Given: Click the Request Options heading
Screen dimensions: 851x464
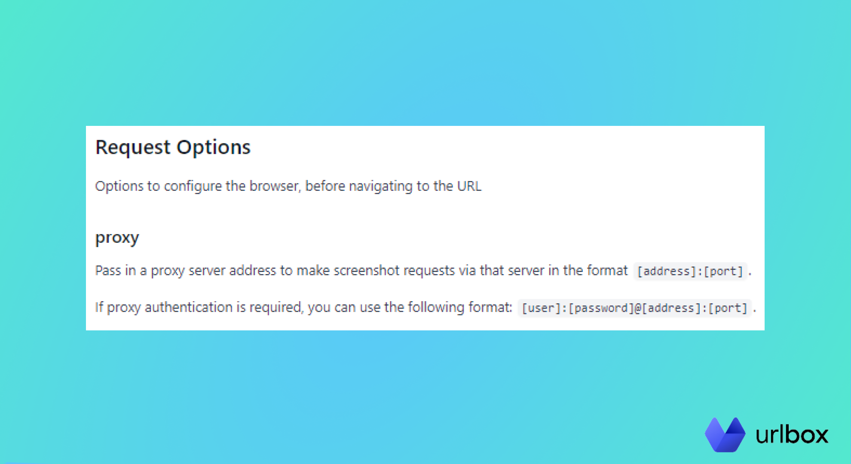Looking at the screenshot, I should pos(173,147).
